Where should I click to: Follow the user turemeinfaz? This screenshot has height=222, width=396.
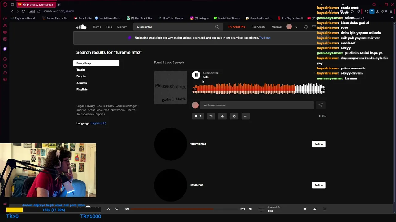click(x=319, y=144)
